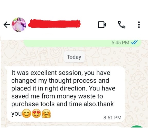Start a video call with the camera icon
The width and height of the screenshot is (148, 128).
[102, 25]
